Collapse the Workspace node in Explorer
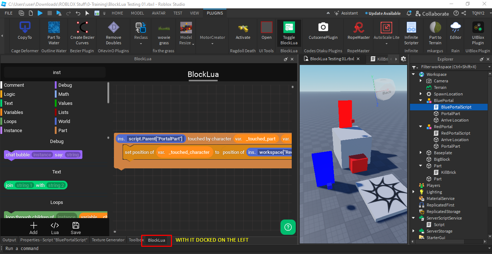This screenshot has height=254, width=492. tap(414, 74)
